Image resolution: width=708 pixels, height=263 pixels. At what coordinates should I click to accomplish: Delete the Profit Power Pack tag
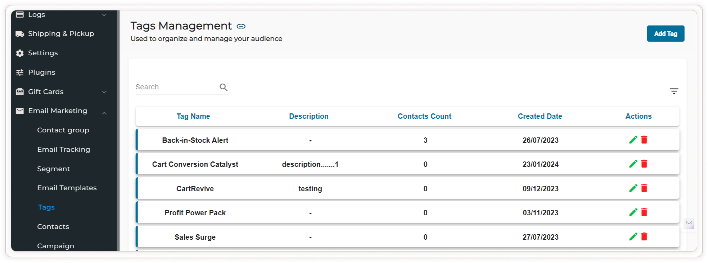click(x=644, y=212)
